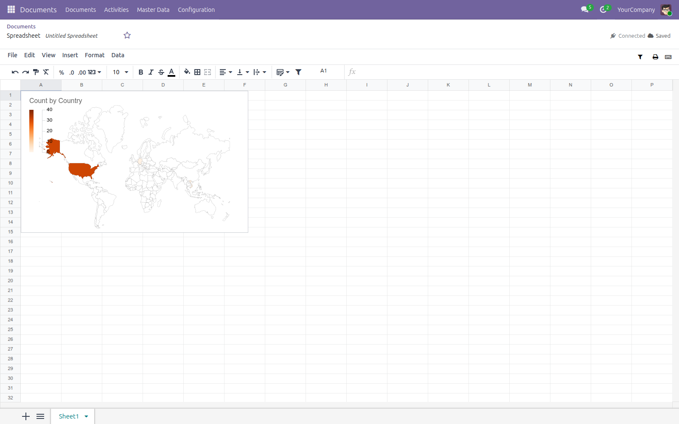This screenshot has width=679, height=424.
Task: Open Master Data in the top navigation
Action: coord(153,10)
